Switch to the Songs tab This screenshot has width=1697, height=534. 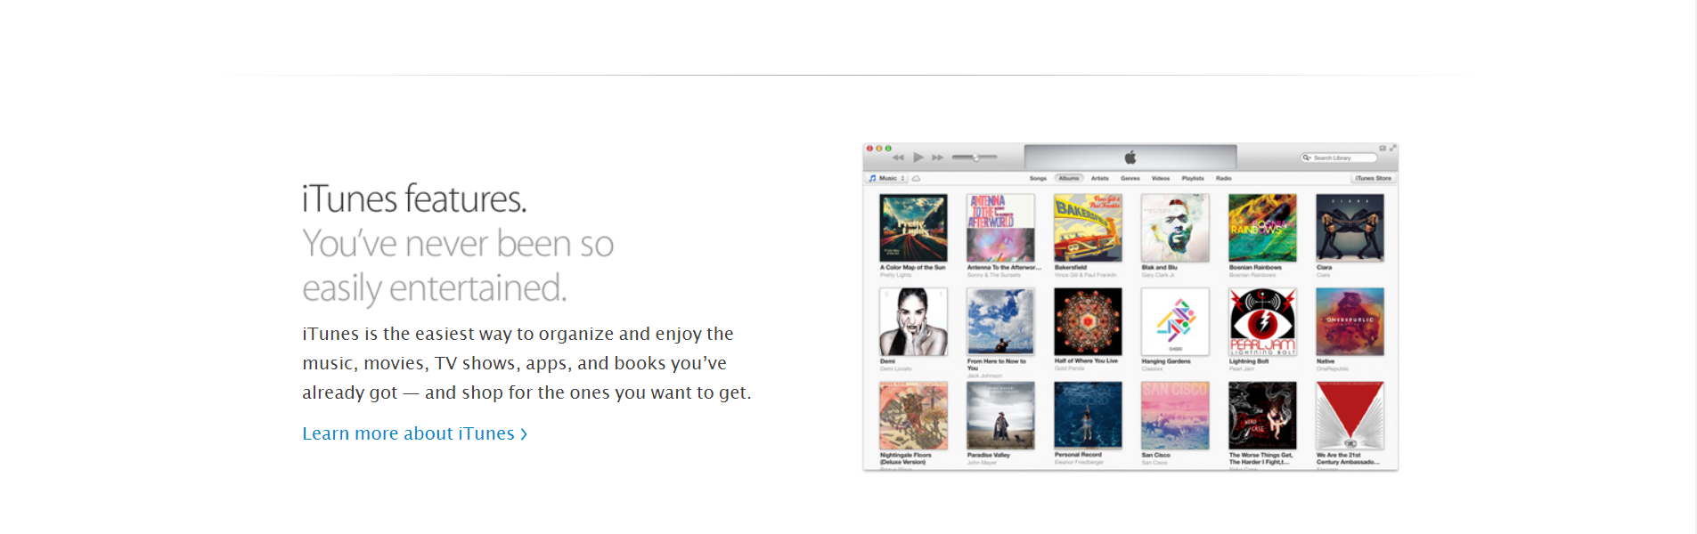1038,178
